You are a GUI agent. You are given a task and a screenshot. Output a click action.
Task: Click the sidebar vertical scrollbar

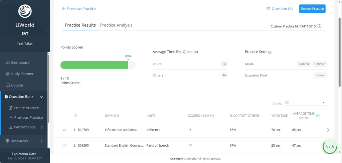click(x=49, y=88)
